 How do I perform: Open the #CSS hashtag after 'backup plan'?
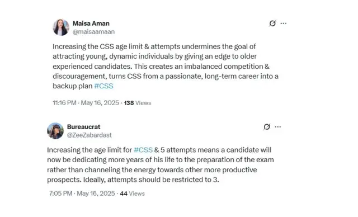coord(103,86)
